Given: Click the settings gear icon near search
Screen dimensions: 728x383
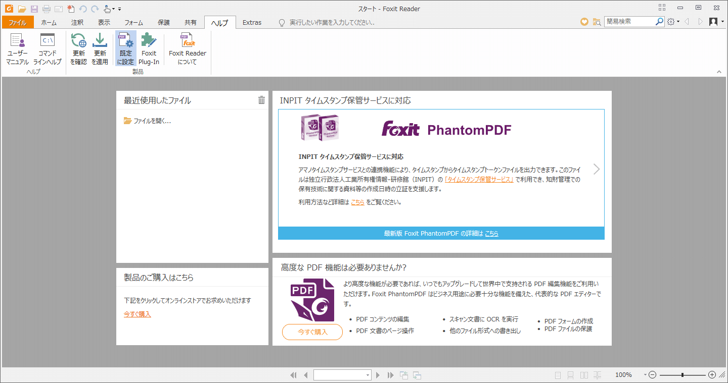Looking at the screenshot, I should pyautogui.click(x=671, y=22).
